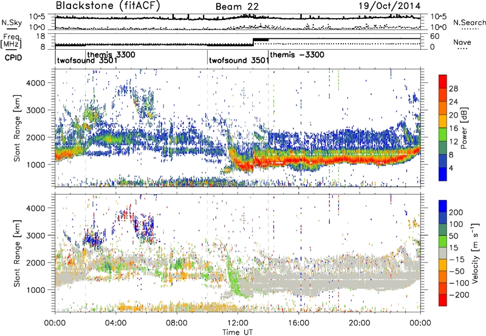Select the themis -3300 CPID text

tap(297, 55)
